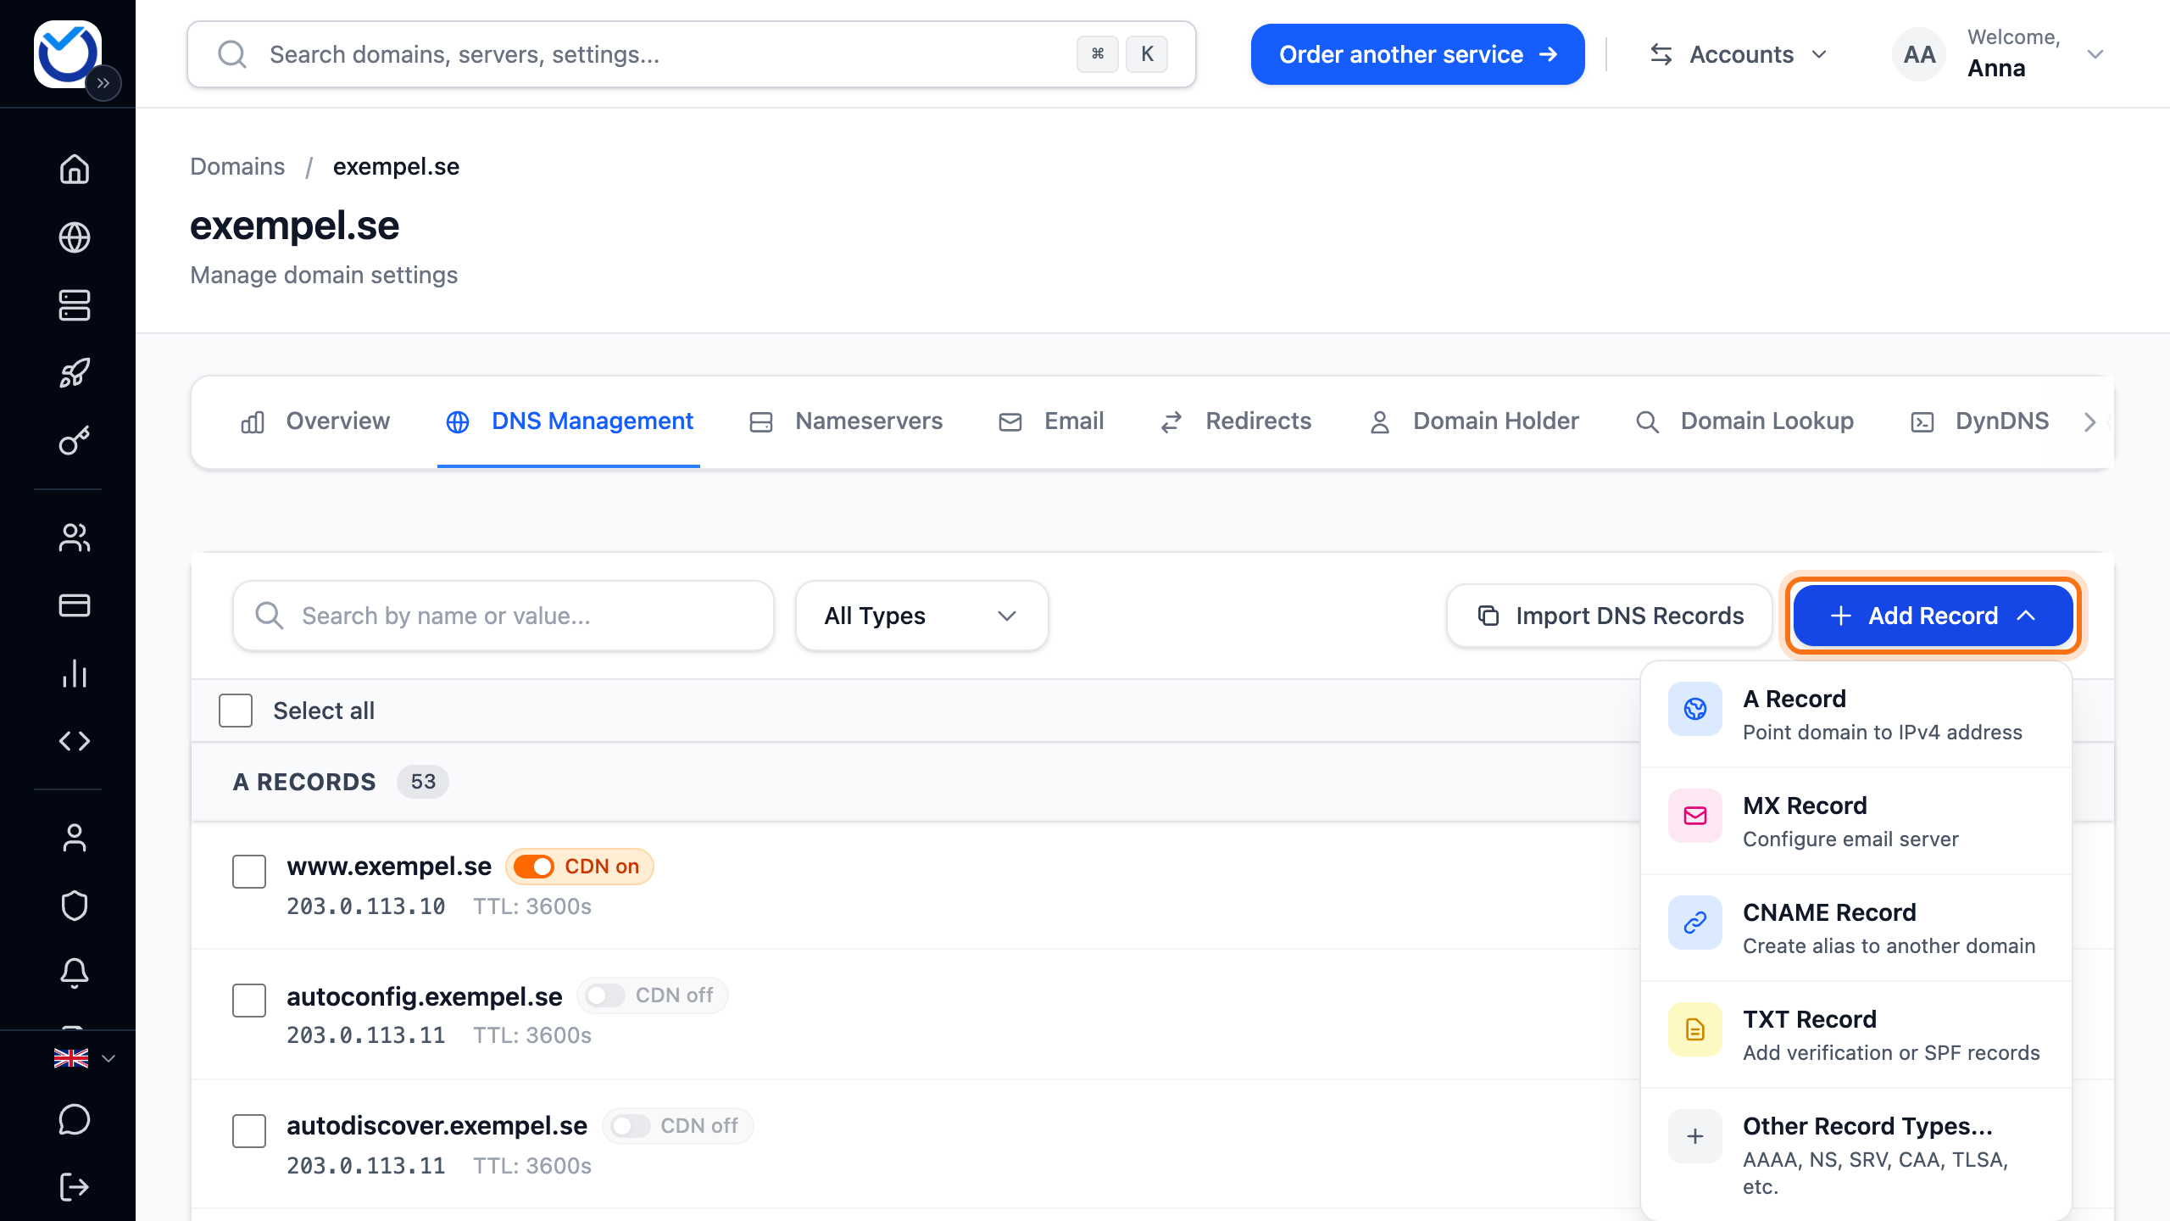Enable CDN toggle for autoconfig.exempel.se
Viewport: 2170px width, 1221px height.
(x=604, y=995)
